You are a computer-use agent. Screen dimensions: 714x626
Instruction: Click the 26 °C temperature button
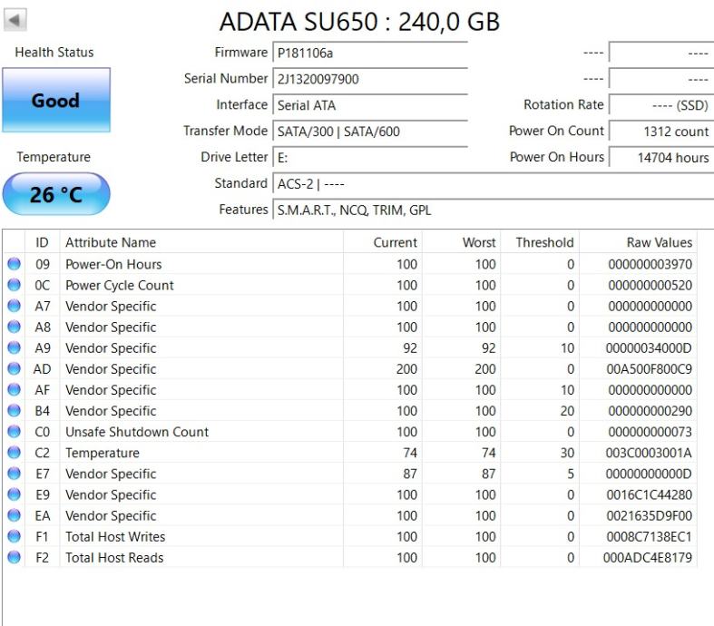click(x=56, y=194)
